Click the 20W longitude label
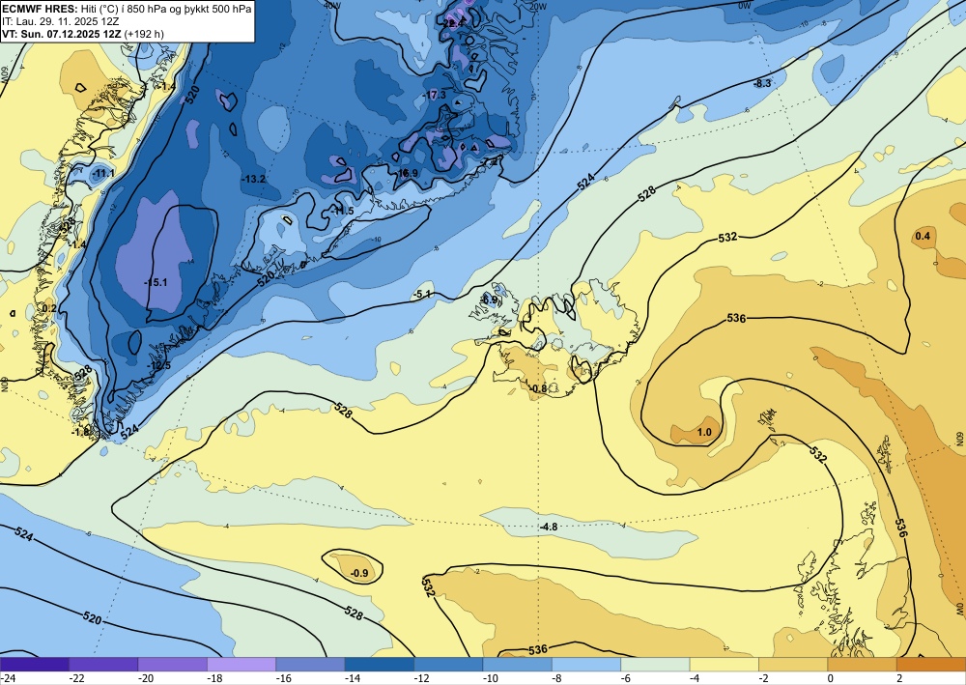The width and height of the screenshot is (966, 685). 539,6
